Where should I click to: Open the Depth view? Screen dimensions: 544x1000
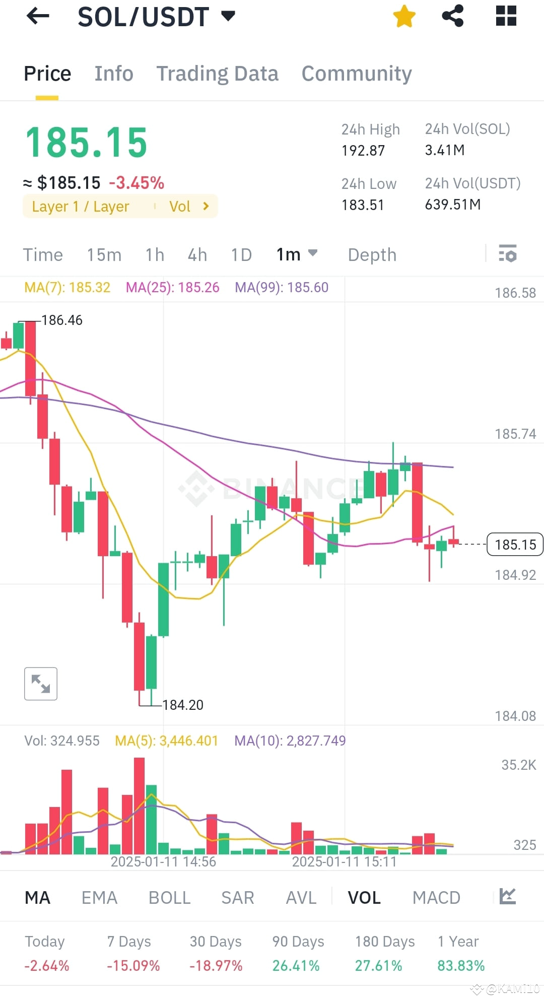[x=372, y=254]
